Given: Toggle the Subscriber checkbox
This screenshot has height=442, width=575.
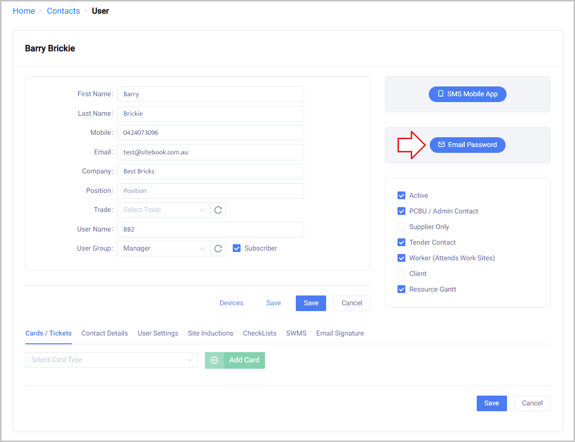Looking at the screenshot, I should pyautogui.click(x=237, y=248).
